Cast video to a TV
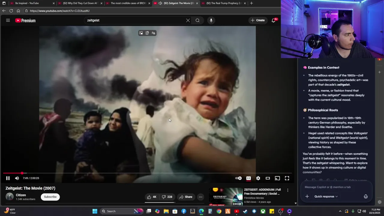The height and width of the screenshot is (216, 384). 277,178
